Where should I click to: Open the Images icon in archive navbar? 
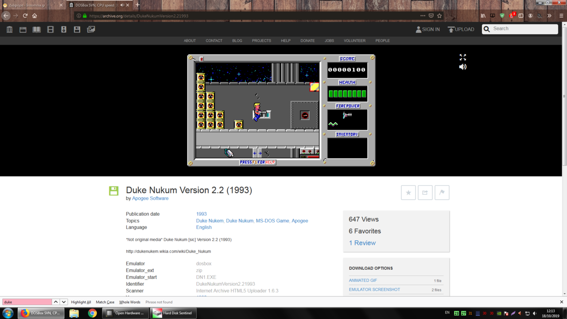click(91, 29)
